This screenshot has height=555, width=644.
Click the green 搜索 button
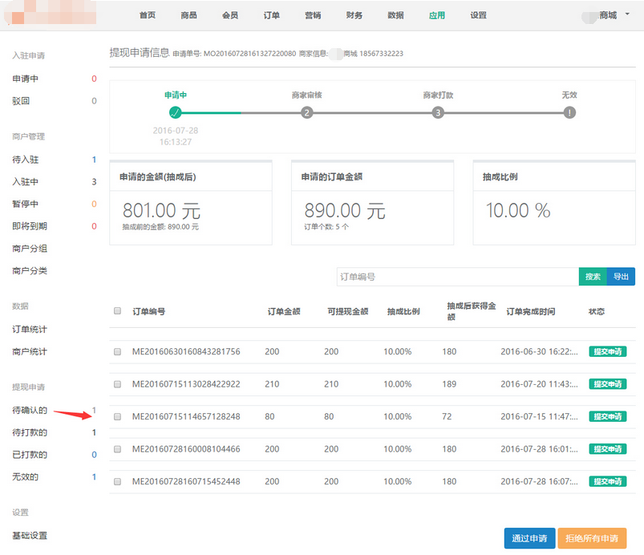click(593, 277)
